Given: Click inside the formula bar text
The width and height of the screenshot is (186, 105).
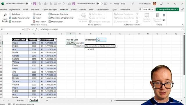Looking at the screenshot, I should [110, 29].
